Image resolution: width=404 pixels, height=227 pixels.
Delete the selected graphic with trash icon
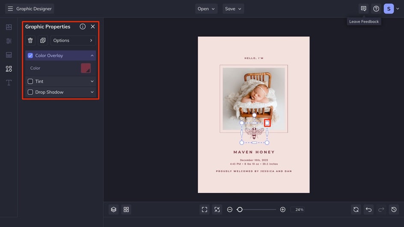tap(30, 41)
